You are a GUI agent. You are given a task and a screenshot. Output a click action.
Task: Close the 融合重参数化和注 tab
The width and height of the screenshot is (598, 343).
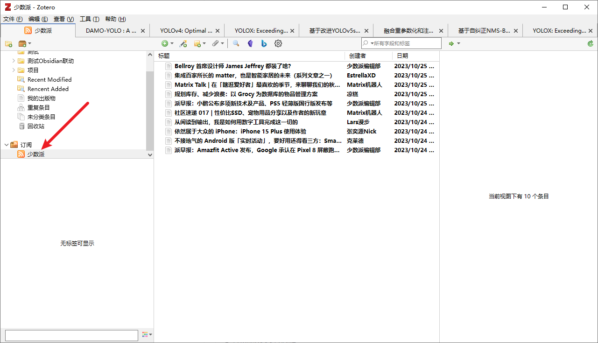point(441,31)
